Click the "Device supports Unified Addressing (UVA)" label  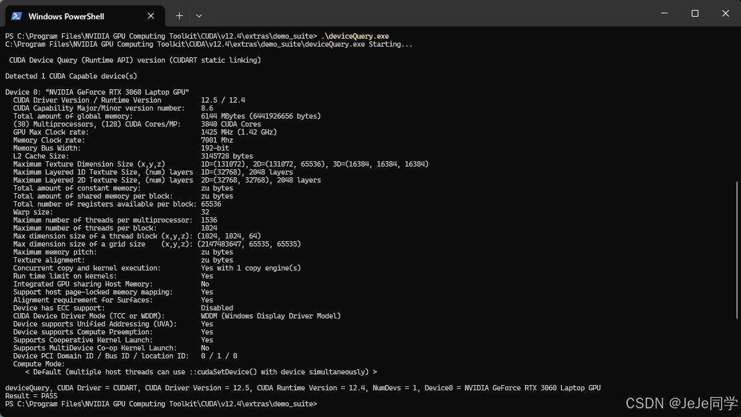[x=95, y=324]
